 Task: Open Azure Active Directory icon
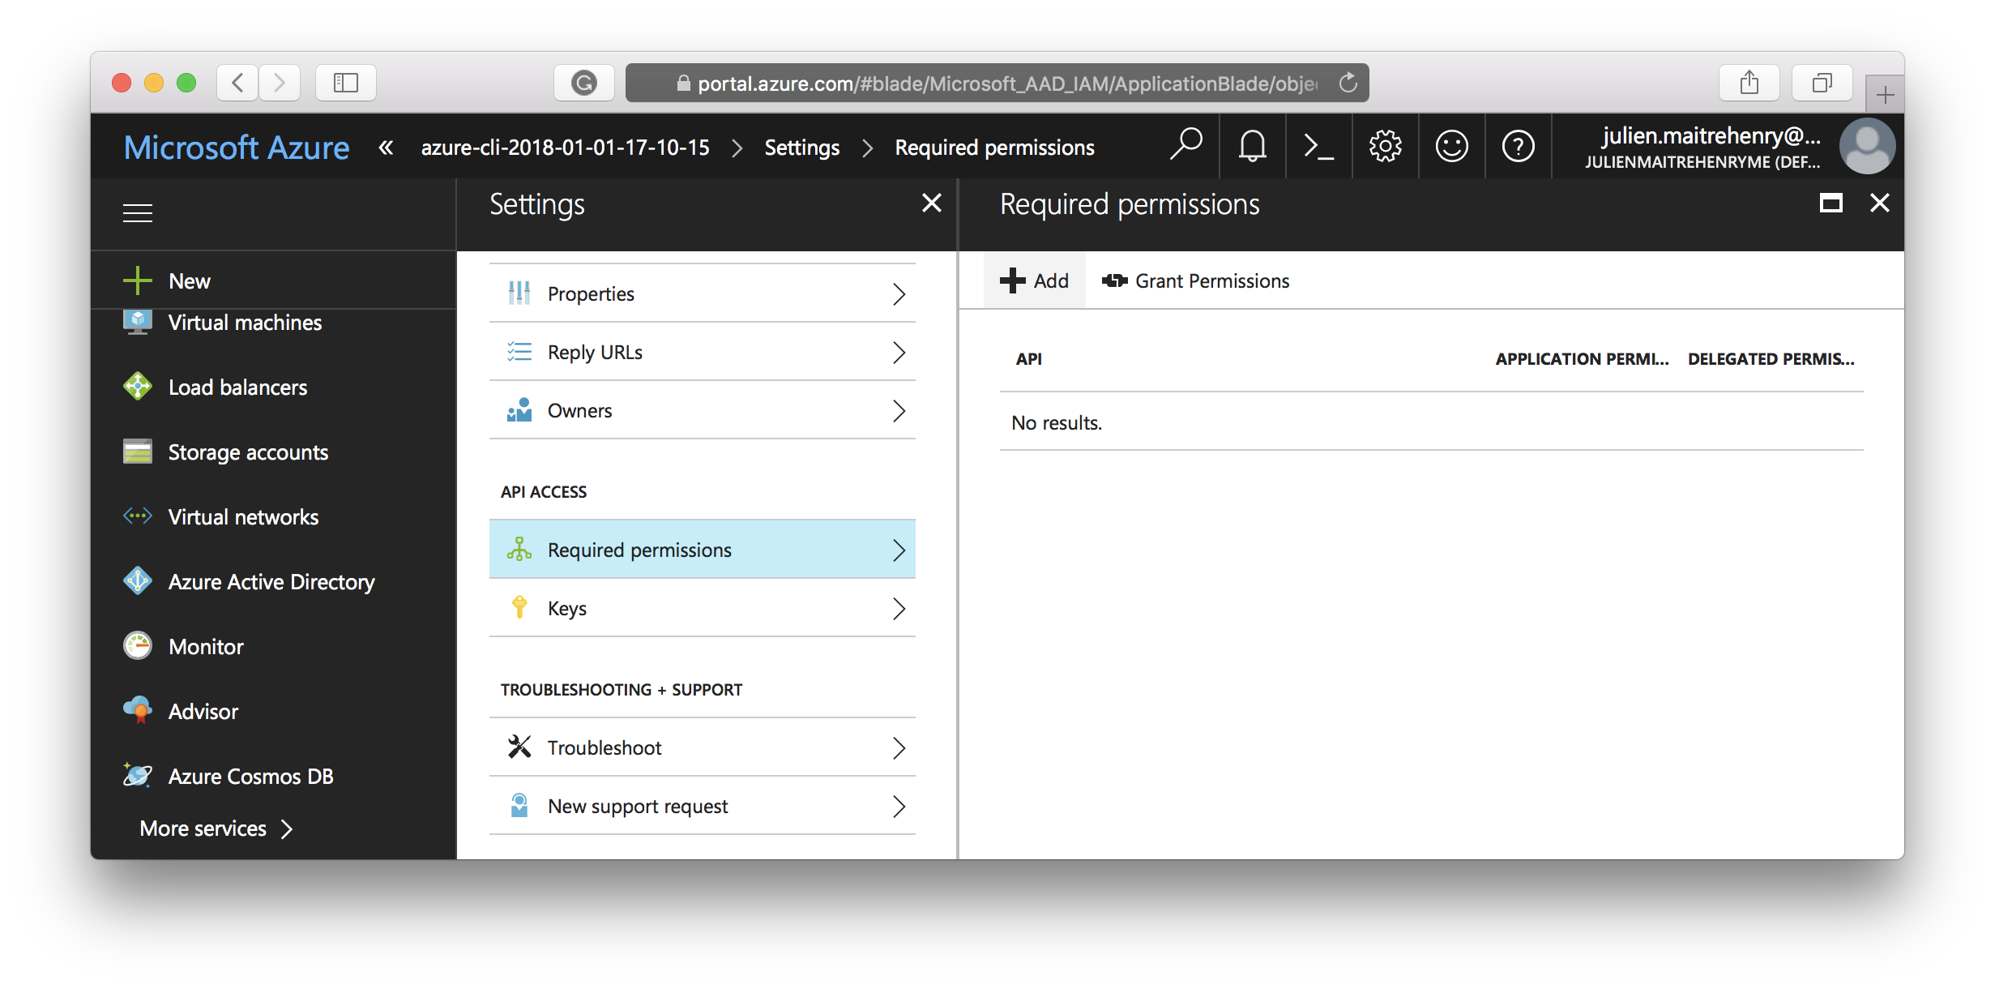137,581
